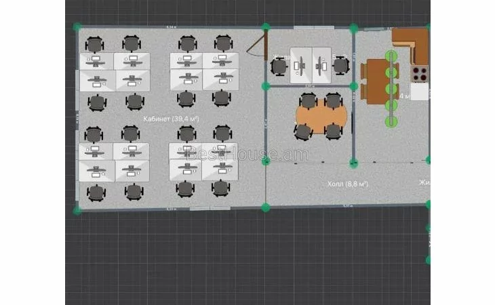Select the bottom-left wall corner node
Screen dimensions: 495x305
(x=77, y=210)
